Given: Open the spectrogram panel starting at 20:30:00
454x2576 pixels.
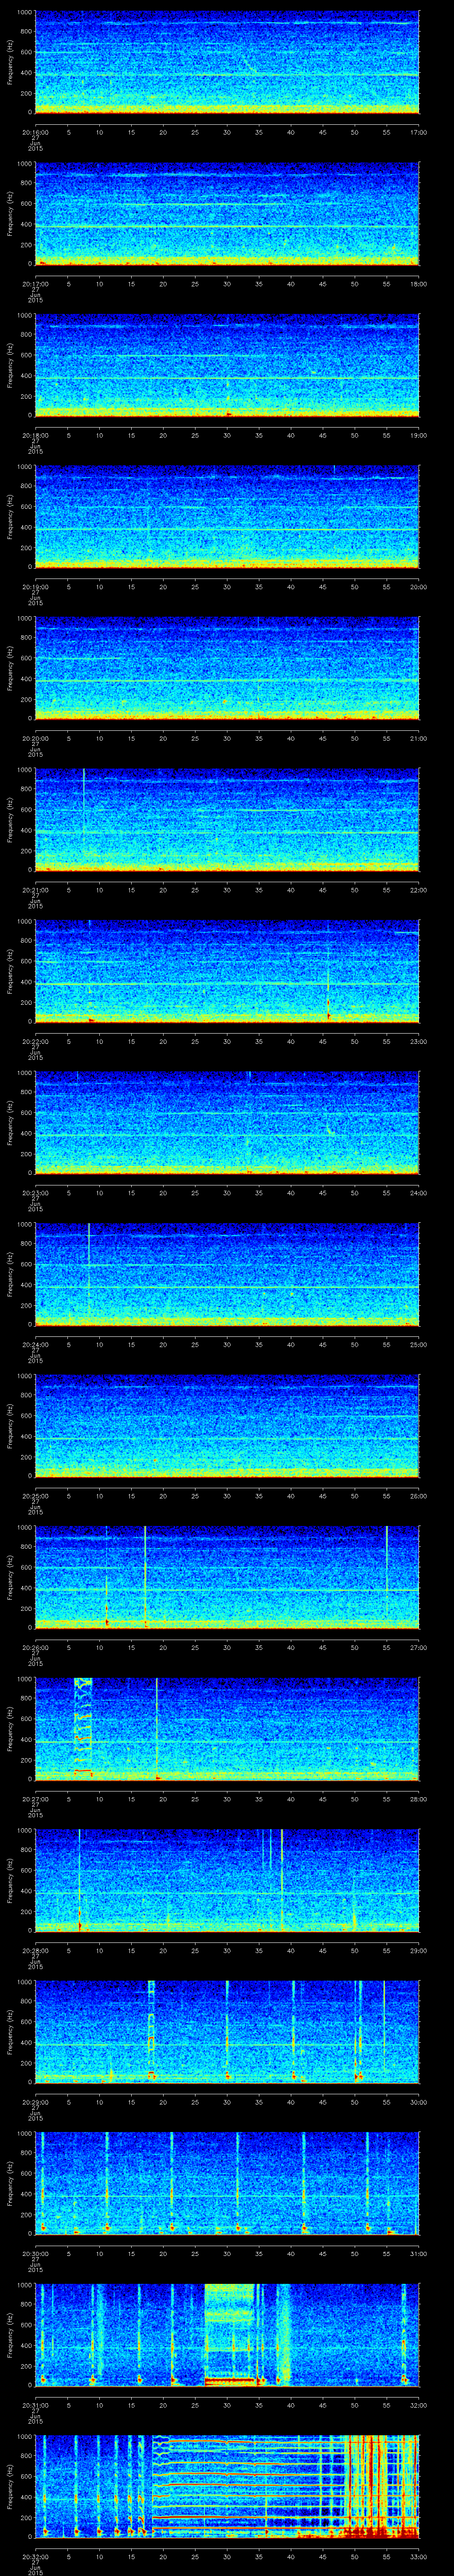Looking at the screenshot, I should 227,2183.
